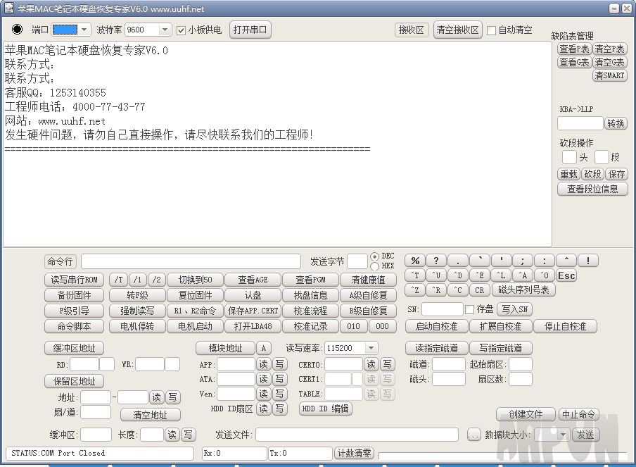This screenshot has width=636, height=467.
Task: Expand the 波特率 baud rate dropdown
Action: click(x=164, y=30)
